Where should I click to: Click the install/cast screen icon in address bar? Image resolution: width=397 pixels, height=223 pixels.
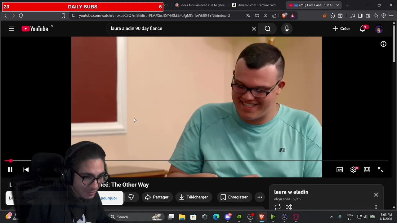click(257, 15)
